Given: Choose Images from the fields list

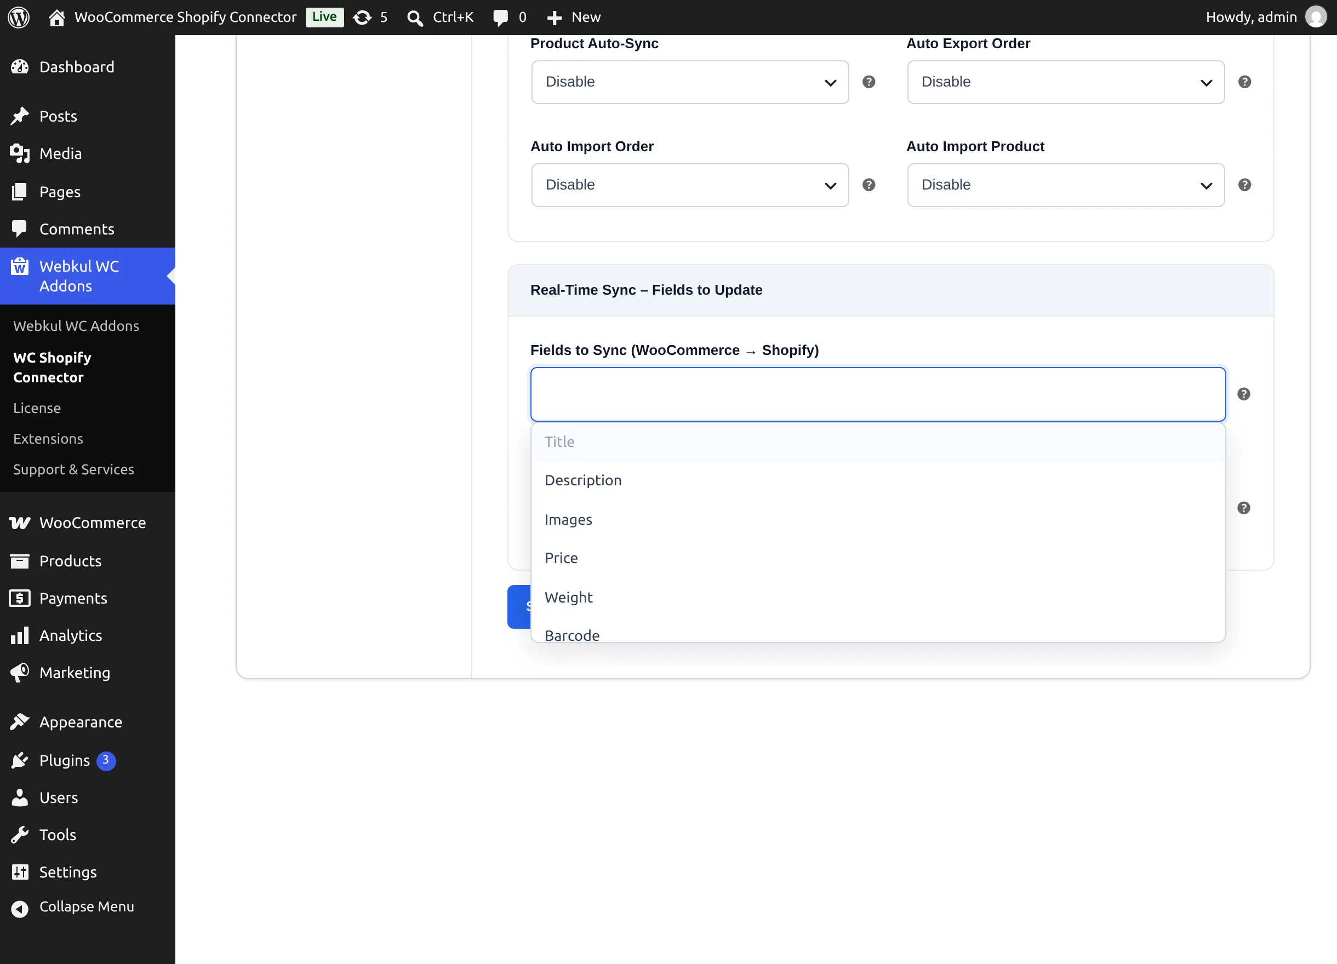Looking at the screenshot, I should pos(878,520).
